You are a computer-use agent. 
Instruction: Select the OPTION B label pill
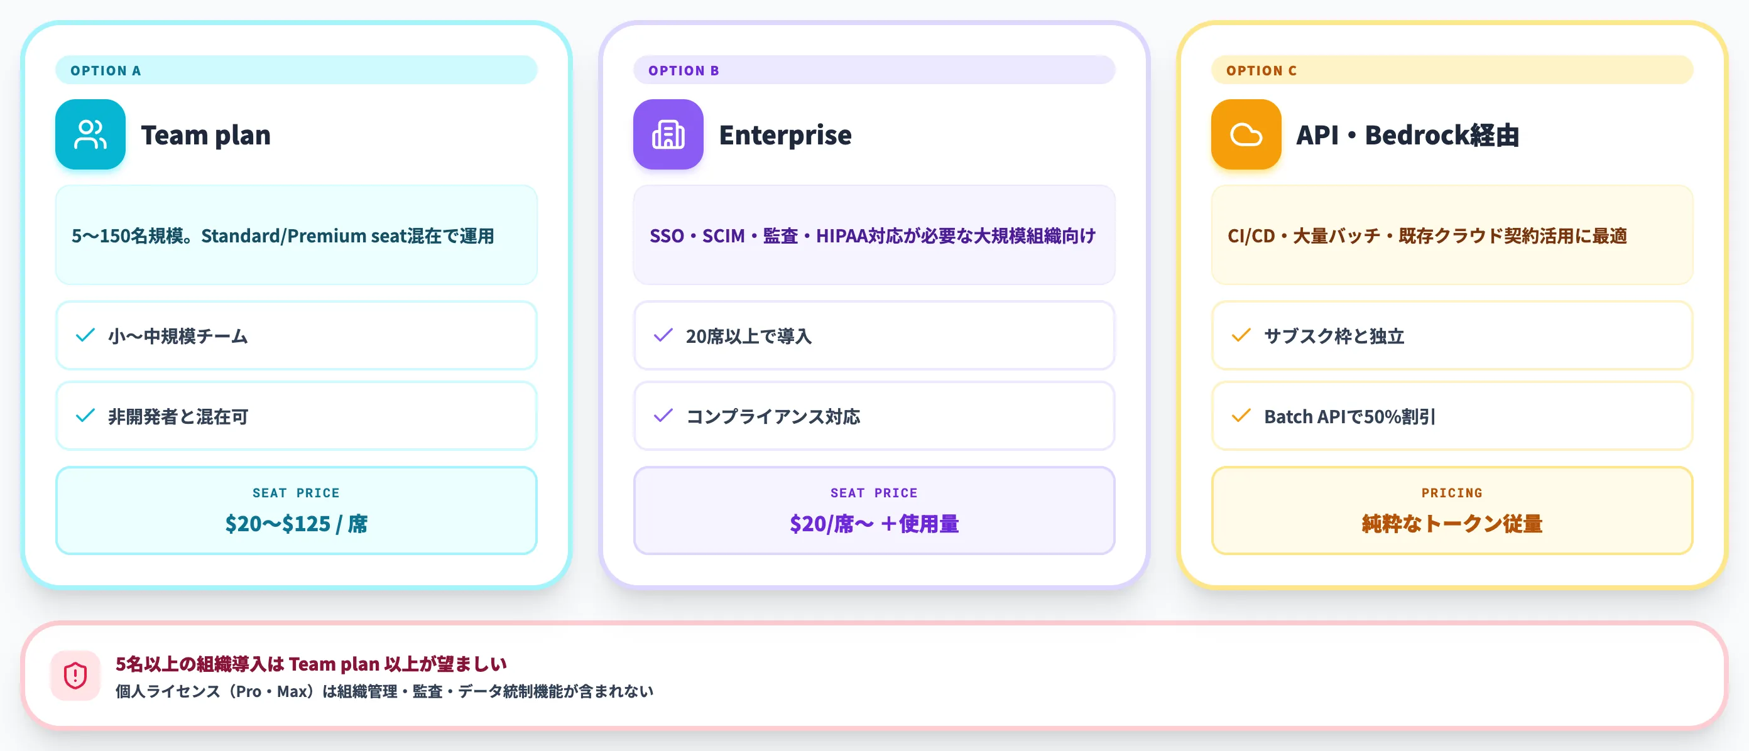(874, 70)
